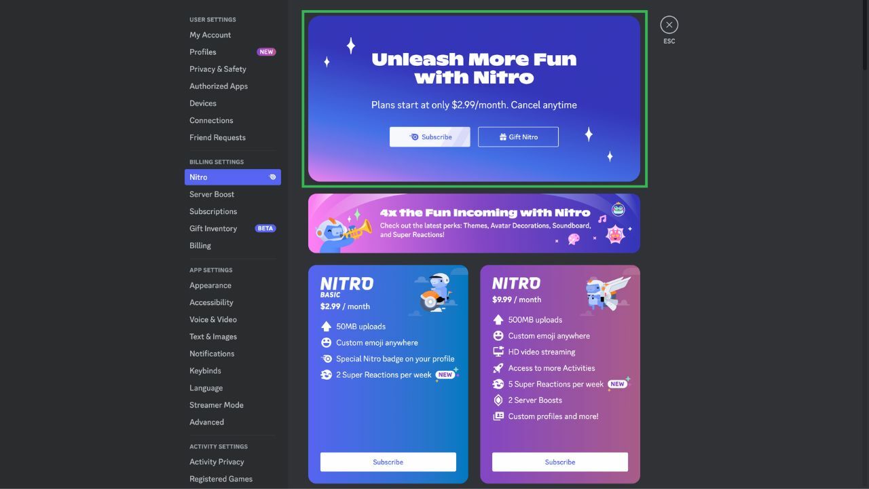Click the 50MB uploads arrow icon
Viewport: 869px width, 489px height.
pyautogui.click(x=327, y=327)
